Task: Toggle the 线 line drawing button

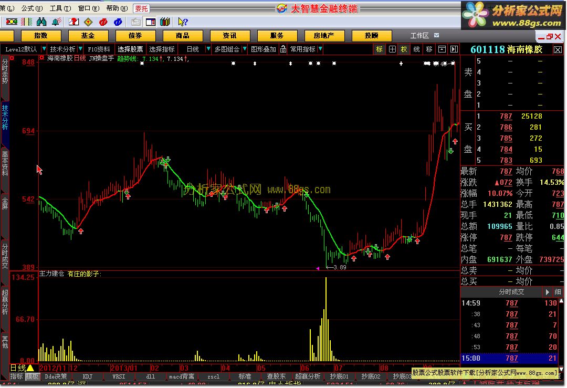Action: pyautogui.click(x=416, y=49)
